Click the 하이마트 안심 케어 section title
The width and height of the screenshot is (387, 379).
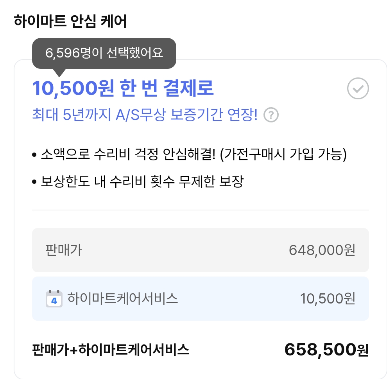70,21
